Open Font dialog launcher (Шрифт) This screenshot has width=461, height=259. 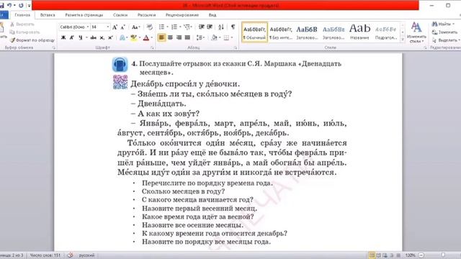(x=152, y=47)
